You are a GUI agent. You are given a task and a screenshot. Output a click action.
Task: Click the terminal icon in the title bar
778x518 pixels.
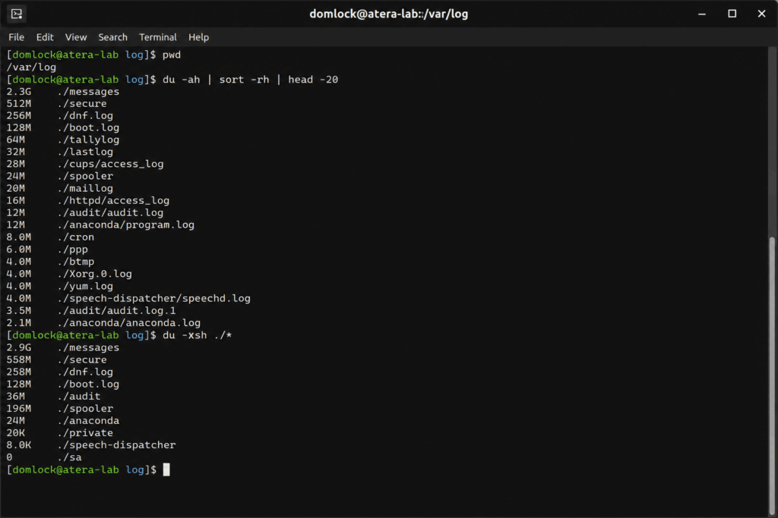(17, 14)
